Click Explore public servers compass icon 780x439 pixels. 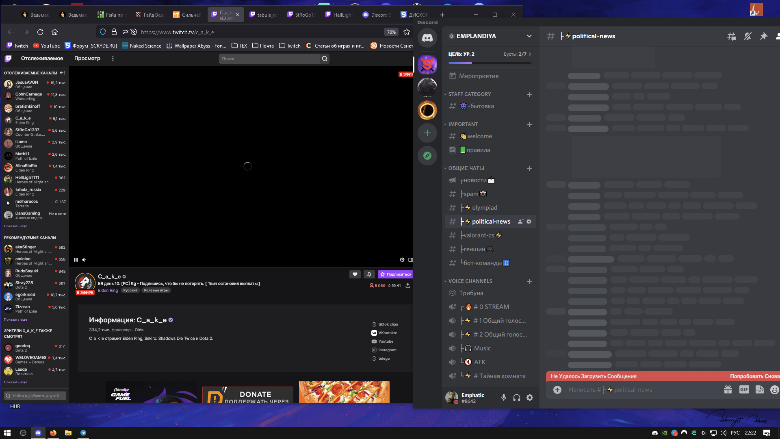pos(427,156)
